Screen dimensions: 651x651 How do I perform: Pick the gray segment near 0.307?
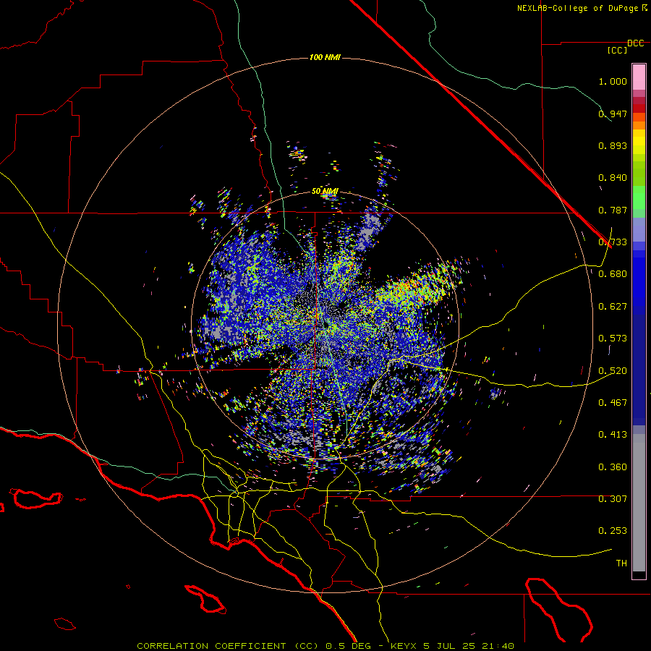tap(639, 503)
